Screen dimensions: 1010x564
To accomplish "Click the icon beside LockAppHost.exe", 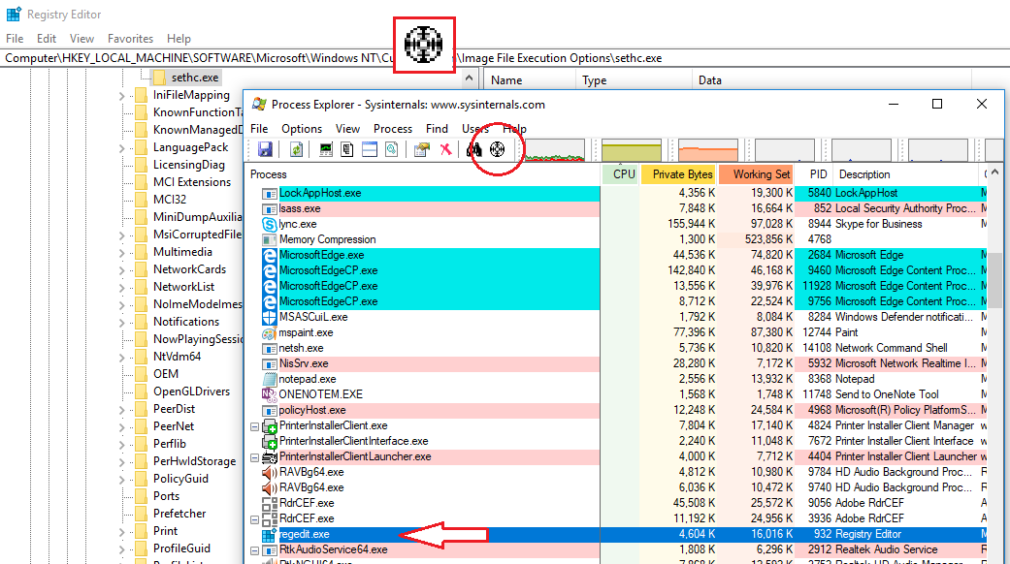I will (x=270, y=193).
